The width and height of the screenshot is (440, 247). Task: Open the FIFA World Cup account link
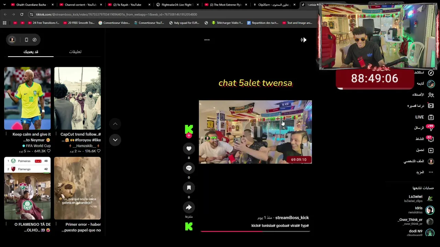[36, 146]
